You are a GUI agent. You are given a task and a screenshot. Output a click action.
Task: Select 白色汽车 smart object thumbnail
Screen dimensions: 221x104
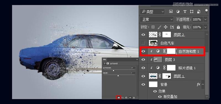click(x=153, y=43)
